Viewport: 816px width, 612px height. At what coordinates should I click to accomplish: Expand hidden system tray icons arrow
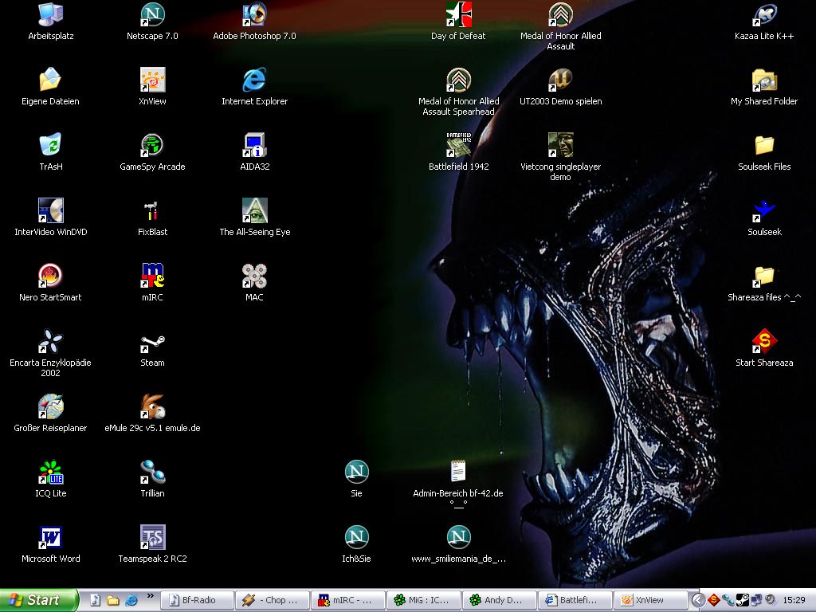click(x=698, y=600)
